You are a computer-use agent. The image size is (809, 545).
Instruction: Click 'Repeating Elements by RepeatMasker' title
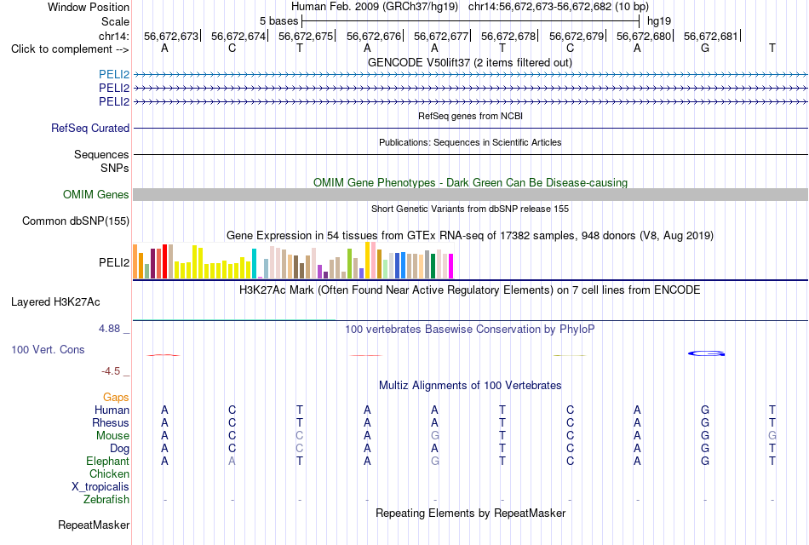click(x=470, y=513)
